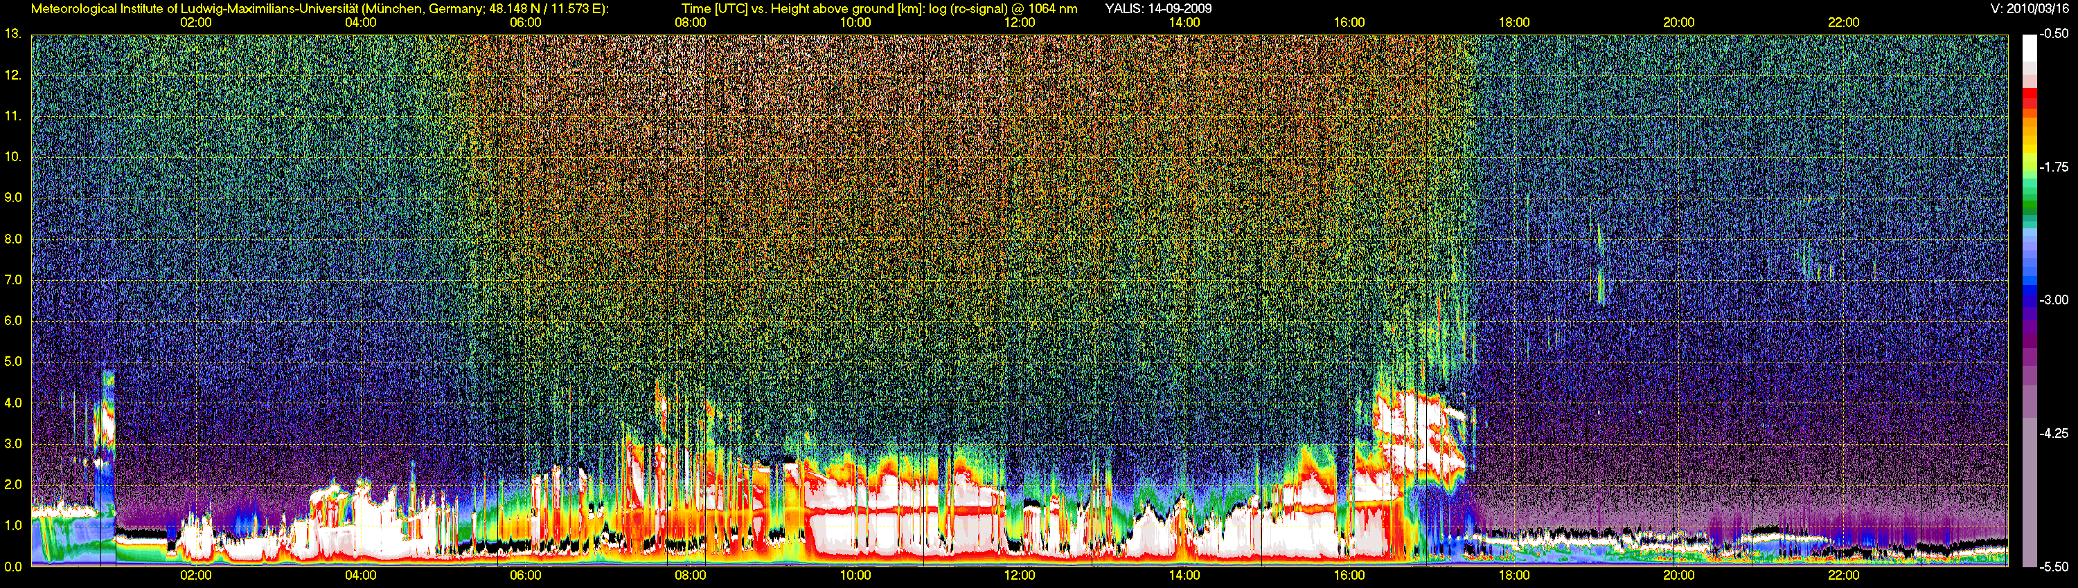
Task: Click the -3.00 colorbar scale value
Action: (x=2054, y=300)
